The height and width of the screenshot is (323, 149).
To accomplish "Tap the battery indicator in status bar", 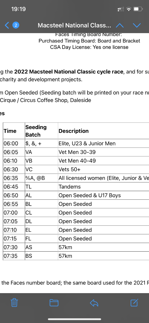I will [x=138, y=9].
